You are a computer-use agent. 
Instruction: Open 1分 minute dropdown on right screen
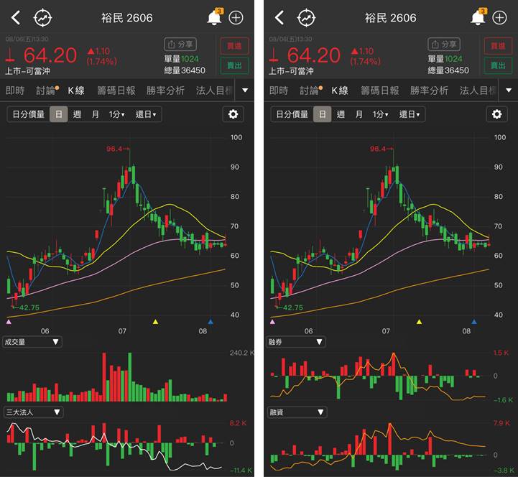(x=381, y=114)
